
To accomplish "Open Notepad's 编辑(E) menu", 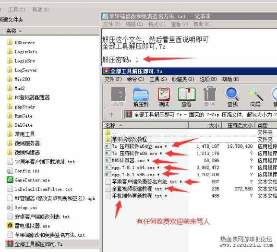I will (134, 24).
